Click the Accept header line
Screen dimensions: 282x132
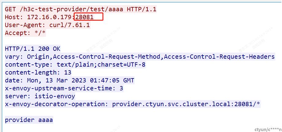tap(25, 33)
